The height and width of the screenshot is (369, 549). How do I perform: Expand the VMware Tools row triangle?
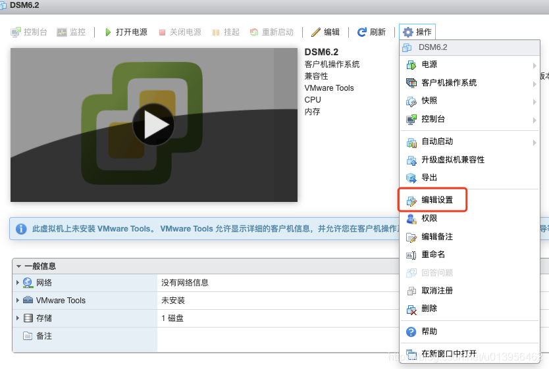coord(18,300)
